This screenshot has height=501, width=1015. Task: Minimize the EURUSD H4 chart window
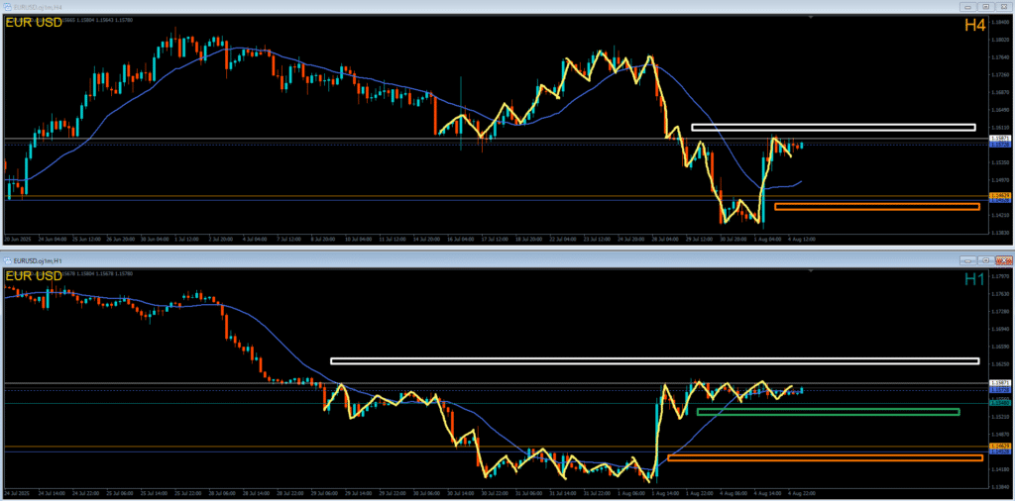coord(969,6)
